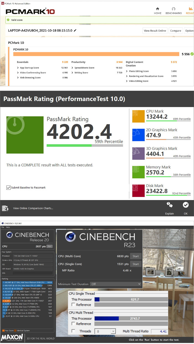Open Minimum Test Duration dropdown

116,284
